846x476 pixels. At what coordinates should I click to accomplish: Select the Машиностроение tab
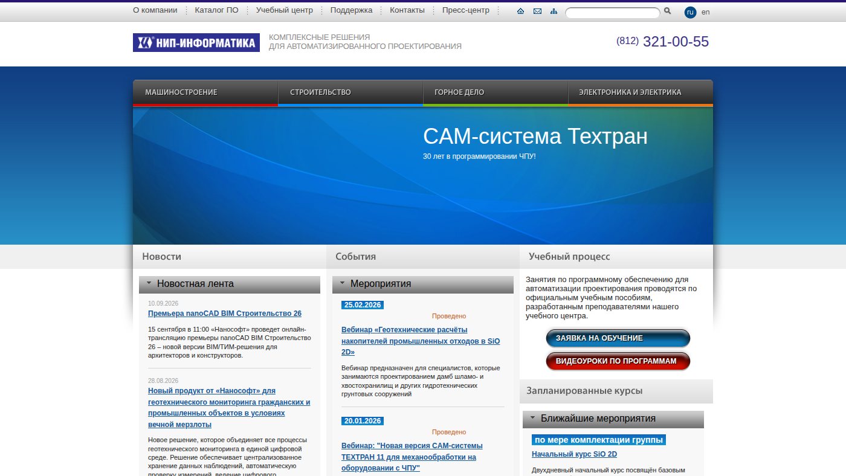click(205, 92)
